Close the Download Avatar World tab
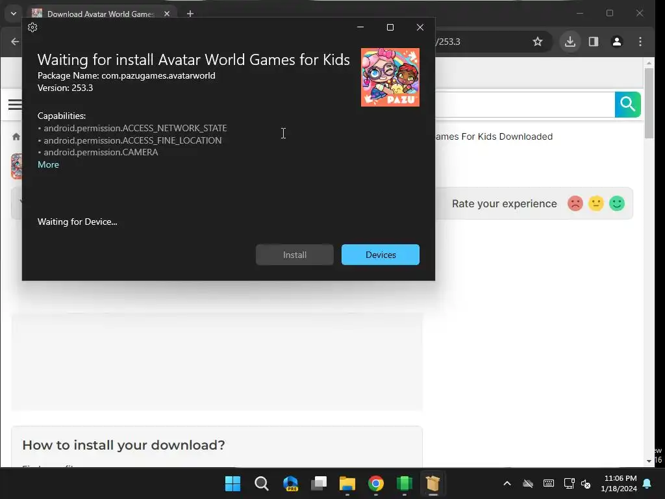 tap(167, 14)
